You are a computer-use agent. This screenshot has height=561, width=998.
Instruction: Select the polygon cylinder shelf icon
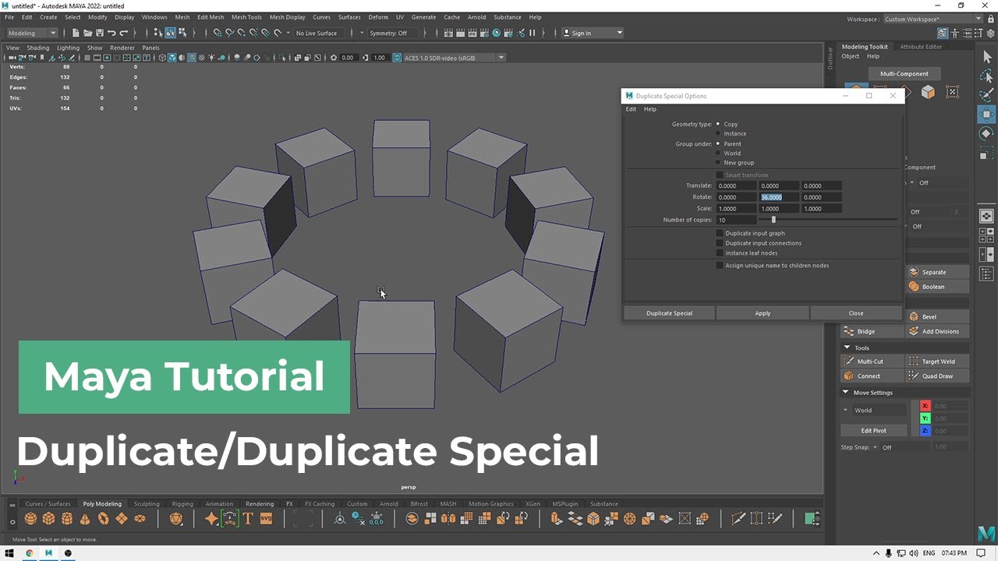click(67, 518)
